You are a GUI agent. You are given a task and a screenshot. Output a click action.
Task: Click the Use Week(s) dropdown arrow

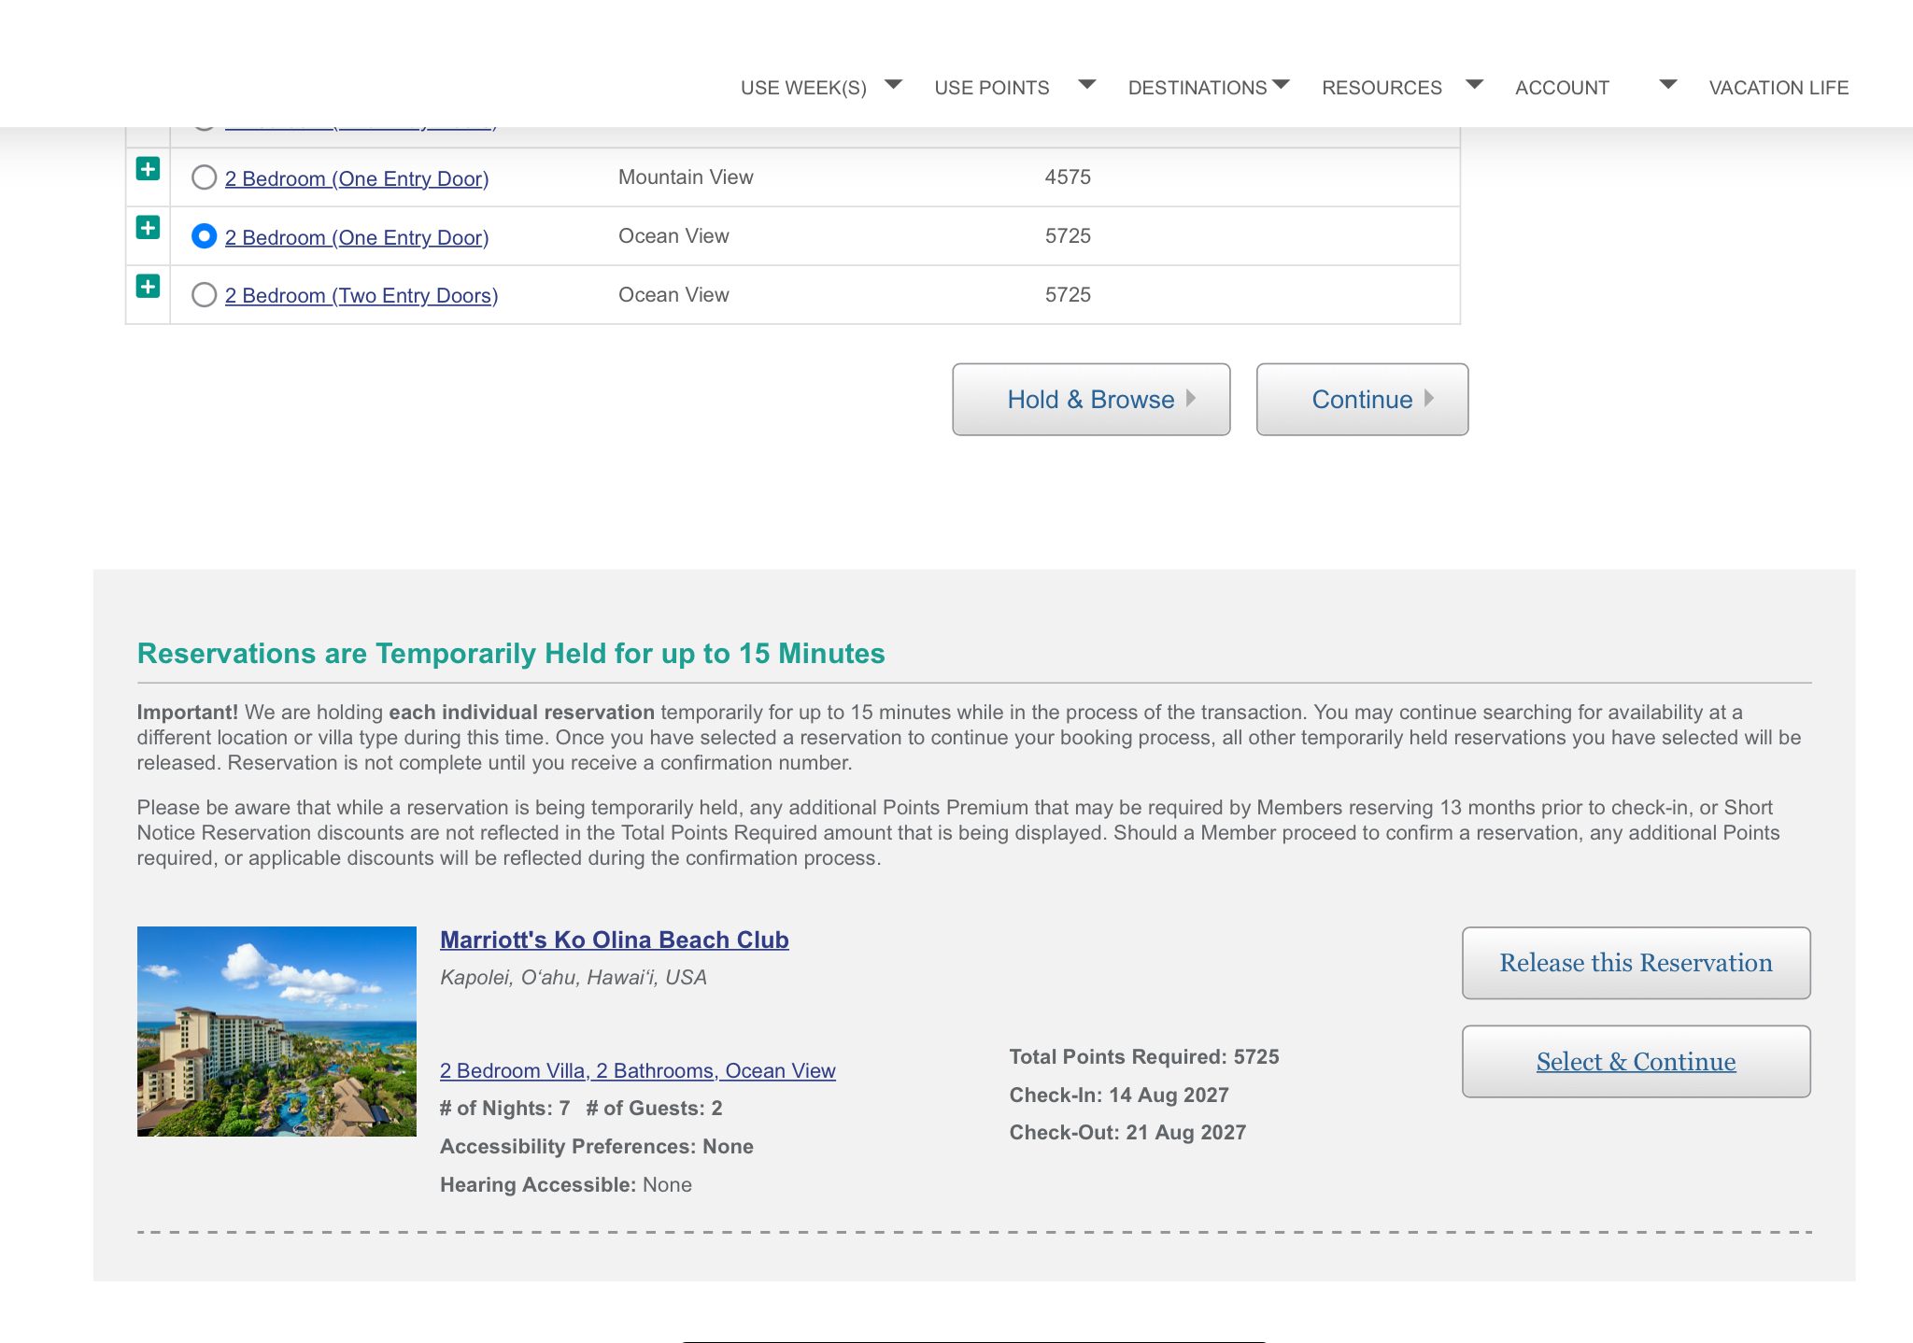894,85
